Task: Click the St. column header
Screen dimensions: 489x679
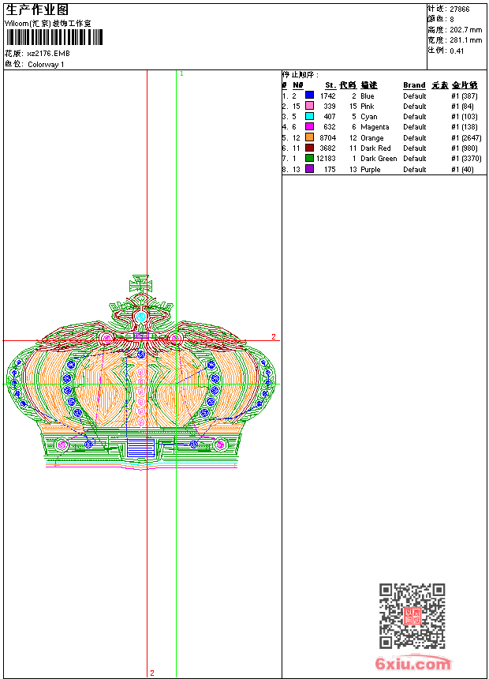Action: (330, 85)
